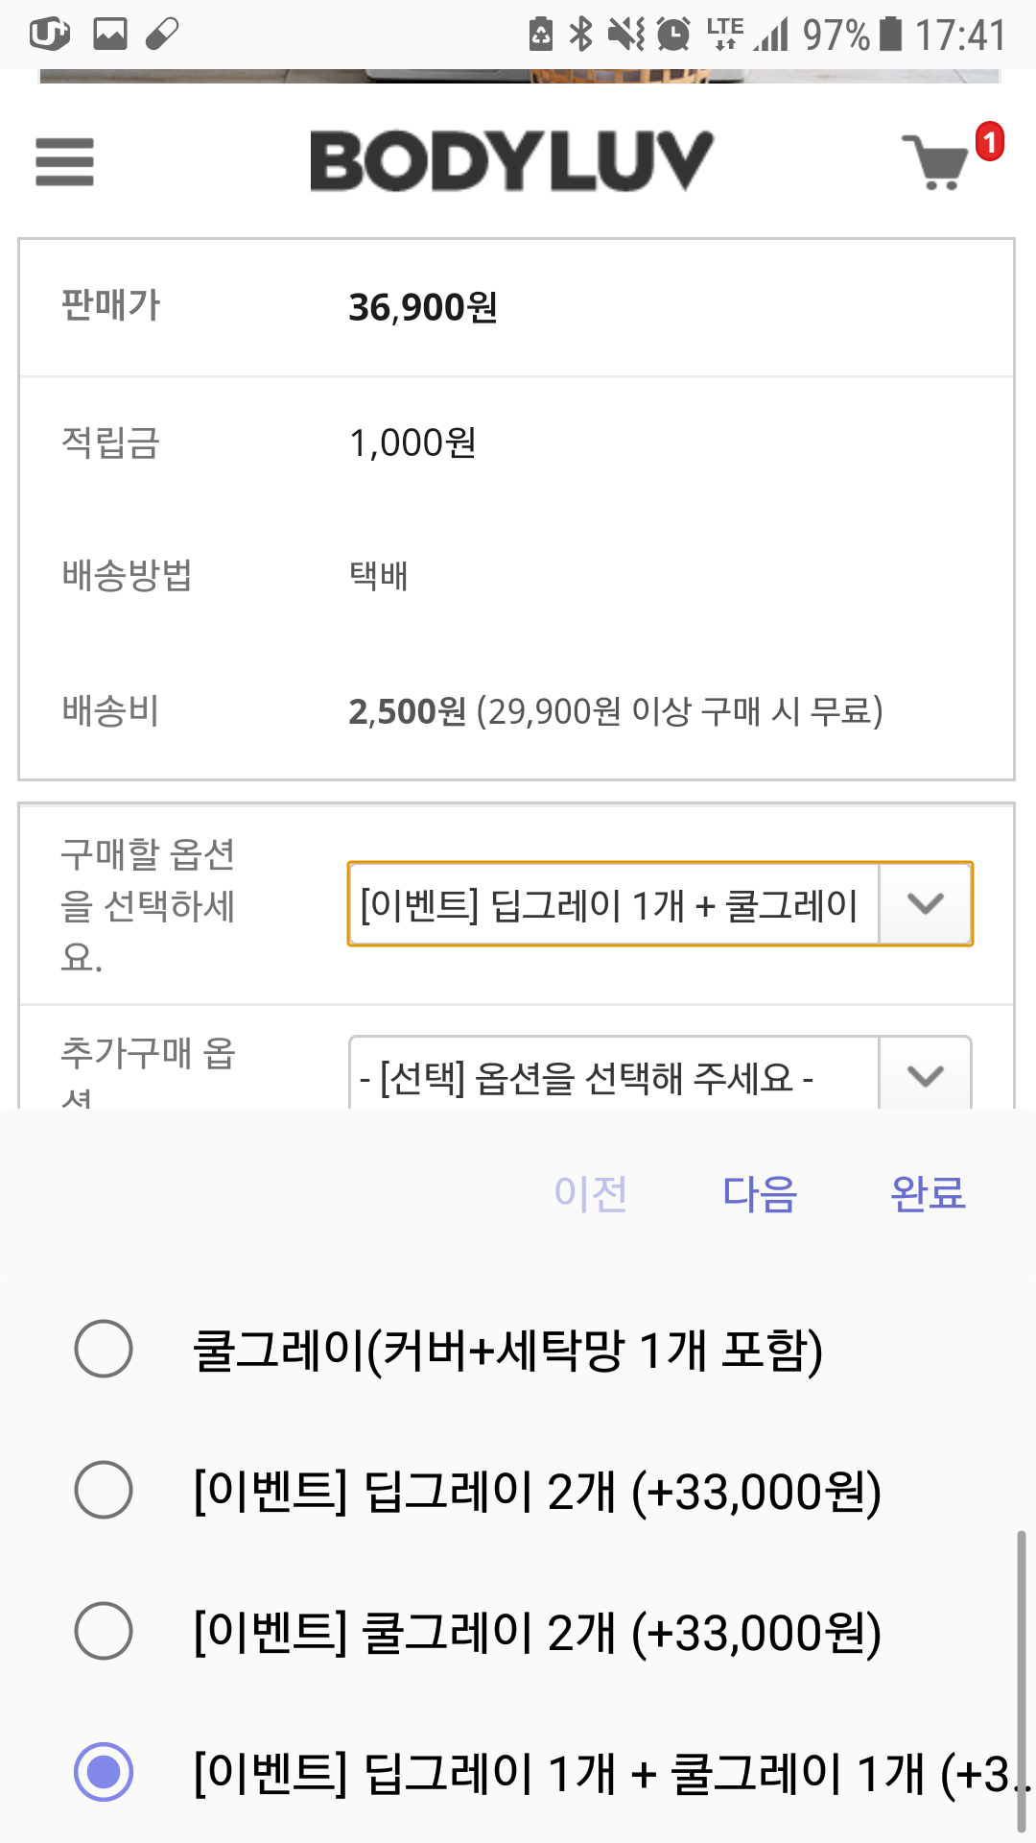Open the hamburger menu
This screenshot has width=1036, height=1843.
[x=64, y=161]
